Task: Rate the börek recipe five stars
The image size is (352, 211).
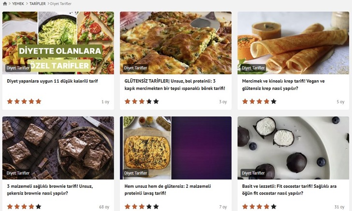Action: 156,101
